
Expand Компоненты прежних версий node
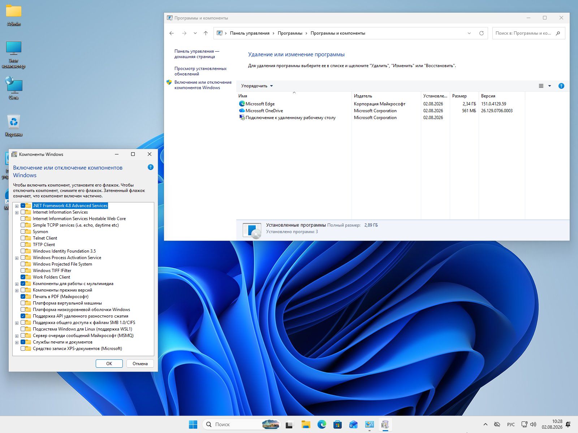point(17,290)
